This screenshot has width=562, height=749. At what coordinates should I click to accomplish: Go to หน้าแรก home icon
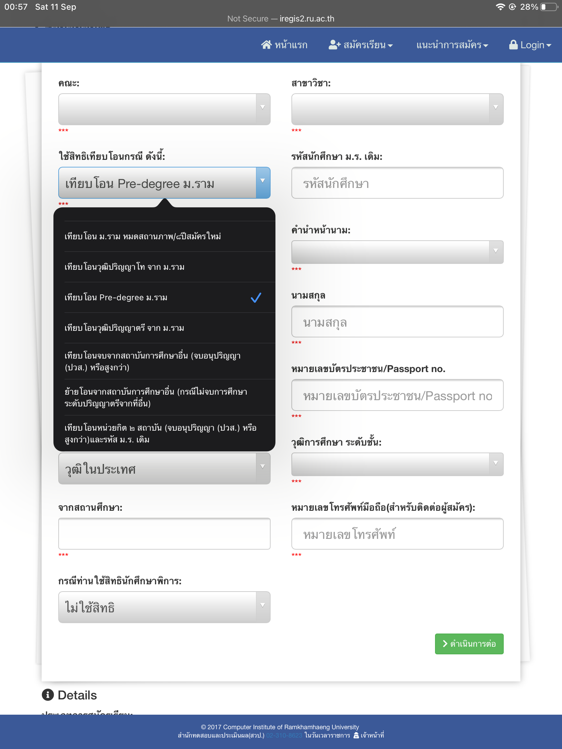[x=266, y=45]
